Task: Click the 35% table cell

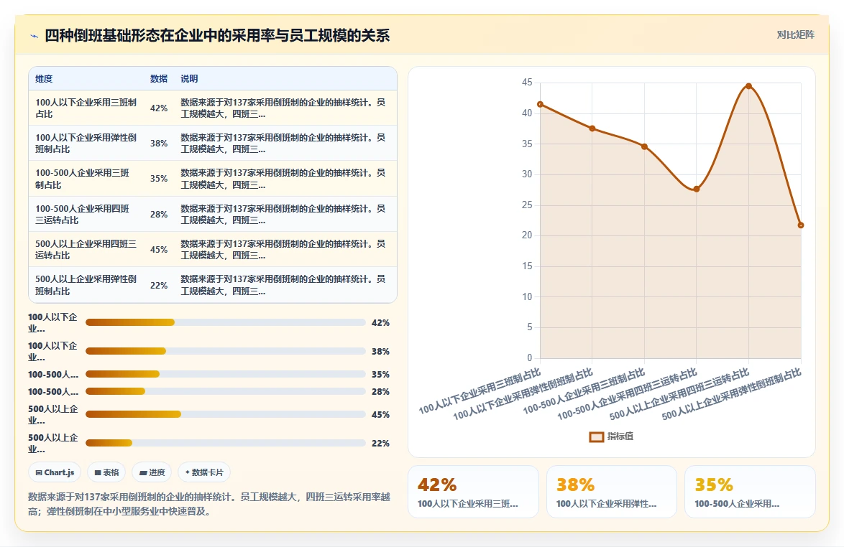Action: [x=159, y=179]
